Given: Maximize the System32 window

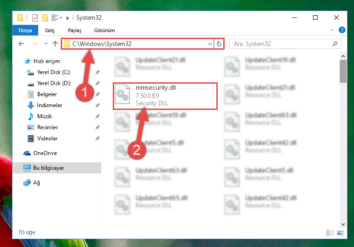Looking at the screenshot, I should pos(315,17).
